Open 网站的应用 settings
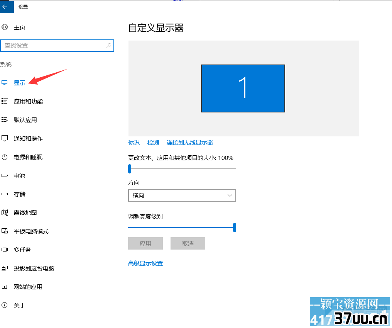This screenshot has width=392, height=328. point(28,287)
